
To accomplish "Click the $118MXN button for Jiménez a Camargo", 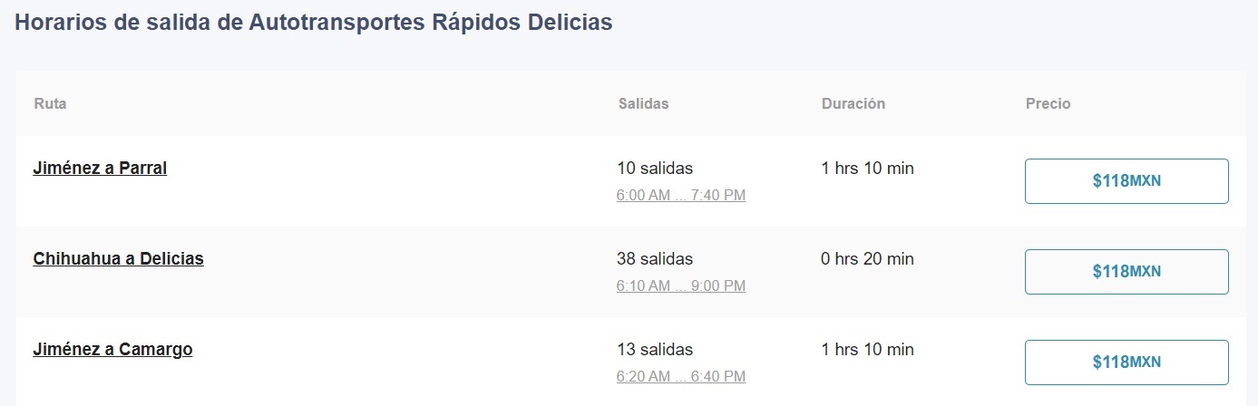I will pos(1126,362).
